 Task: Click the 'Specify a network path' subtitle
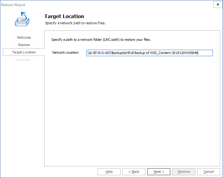(77, 23)
